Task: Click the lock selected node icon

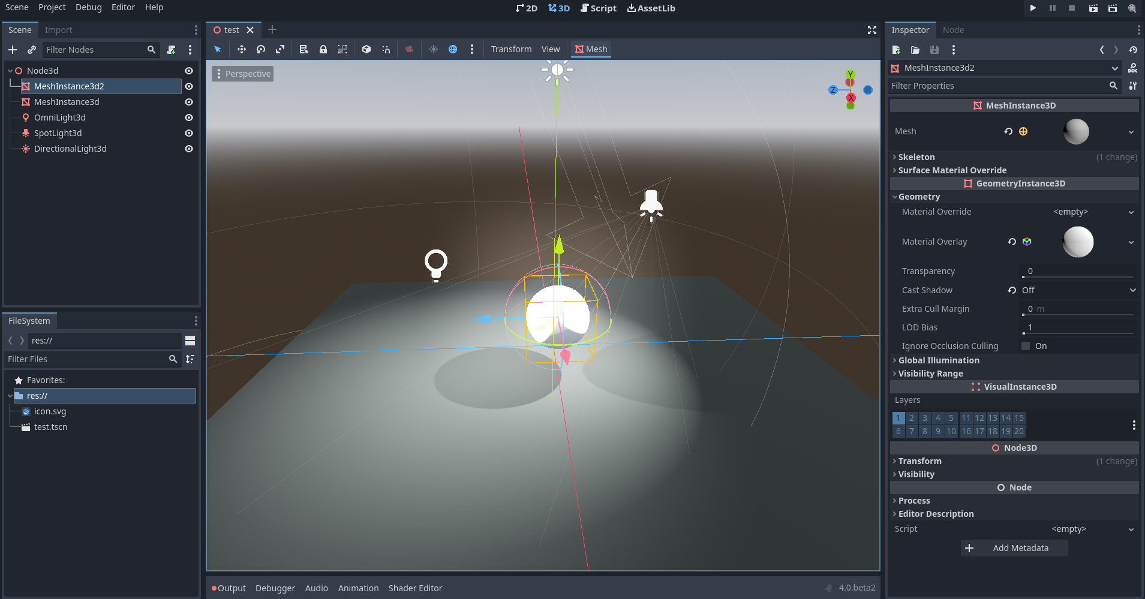Action: coord(324,49)
